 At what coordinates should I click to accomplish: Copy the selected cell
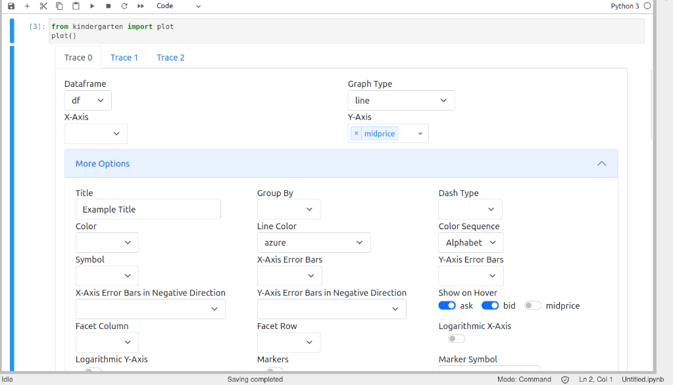[x=59, y=6]
